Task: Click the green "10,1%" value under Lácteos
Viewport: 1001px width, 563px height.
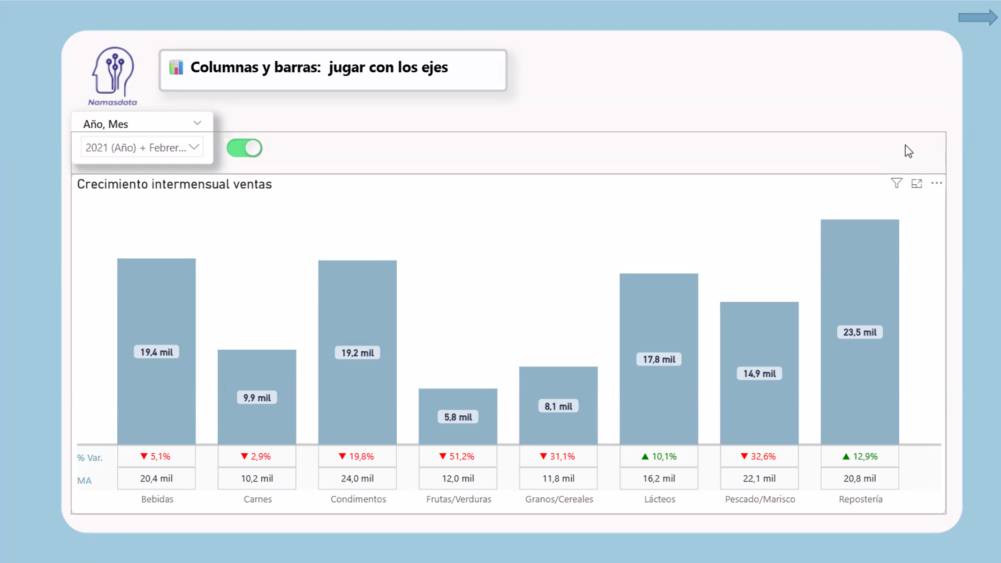Action: [x=659, y=456]
